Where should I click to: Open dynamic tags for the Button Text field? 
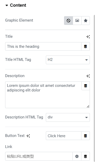86,136
